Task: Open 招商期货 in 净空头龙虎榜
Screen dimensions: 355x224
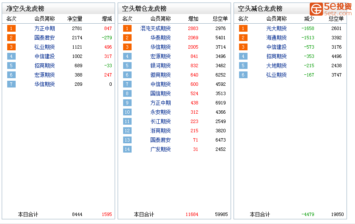Action: pyautogui.click(x=44, y=66)
